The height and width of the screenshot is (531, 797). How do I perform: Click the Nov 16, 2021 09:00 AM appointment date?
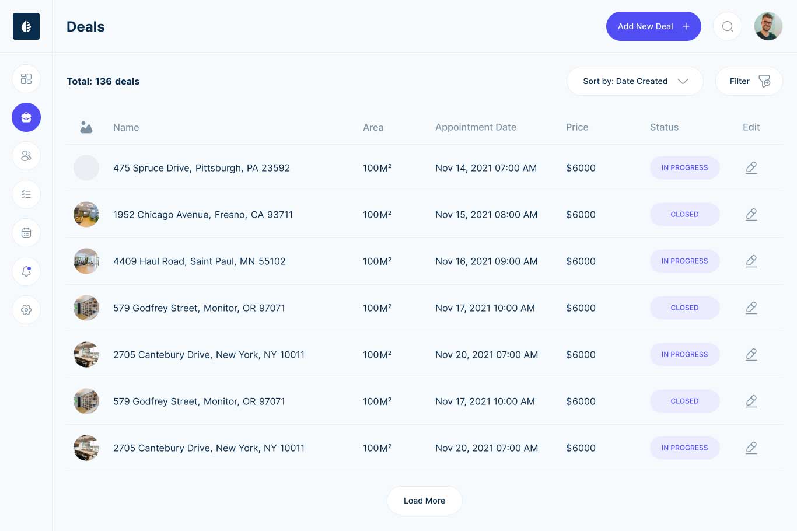tap(487, 261)
